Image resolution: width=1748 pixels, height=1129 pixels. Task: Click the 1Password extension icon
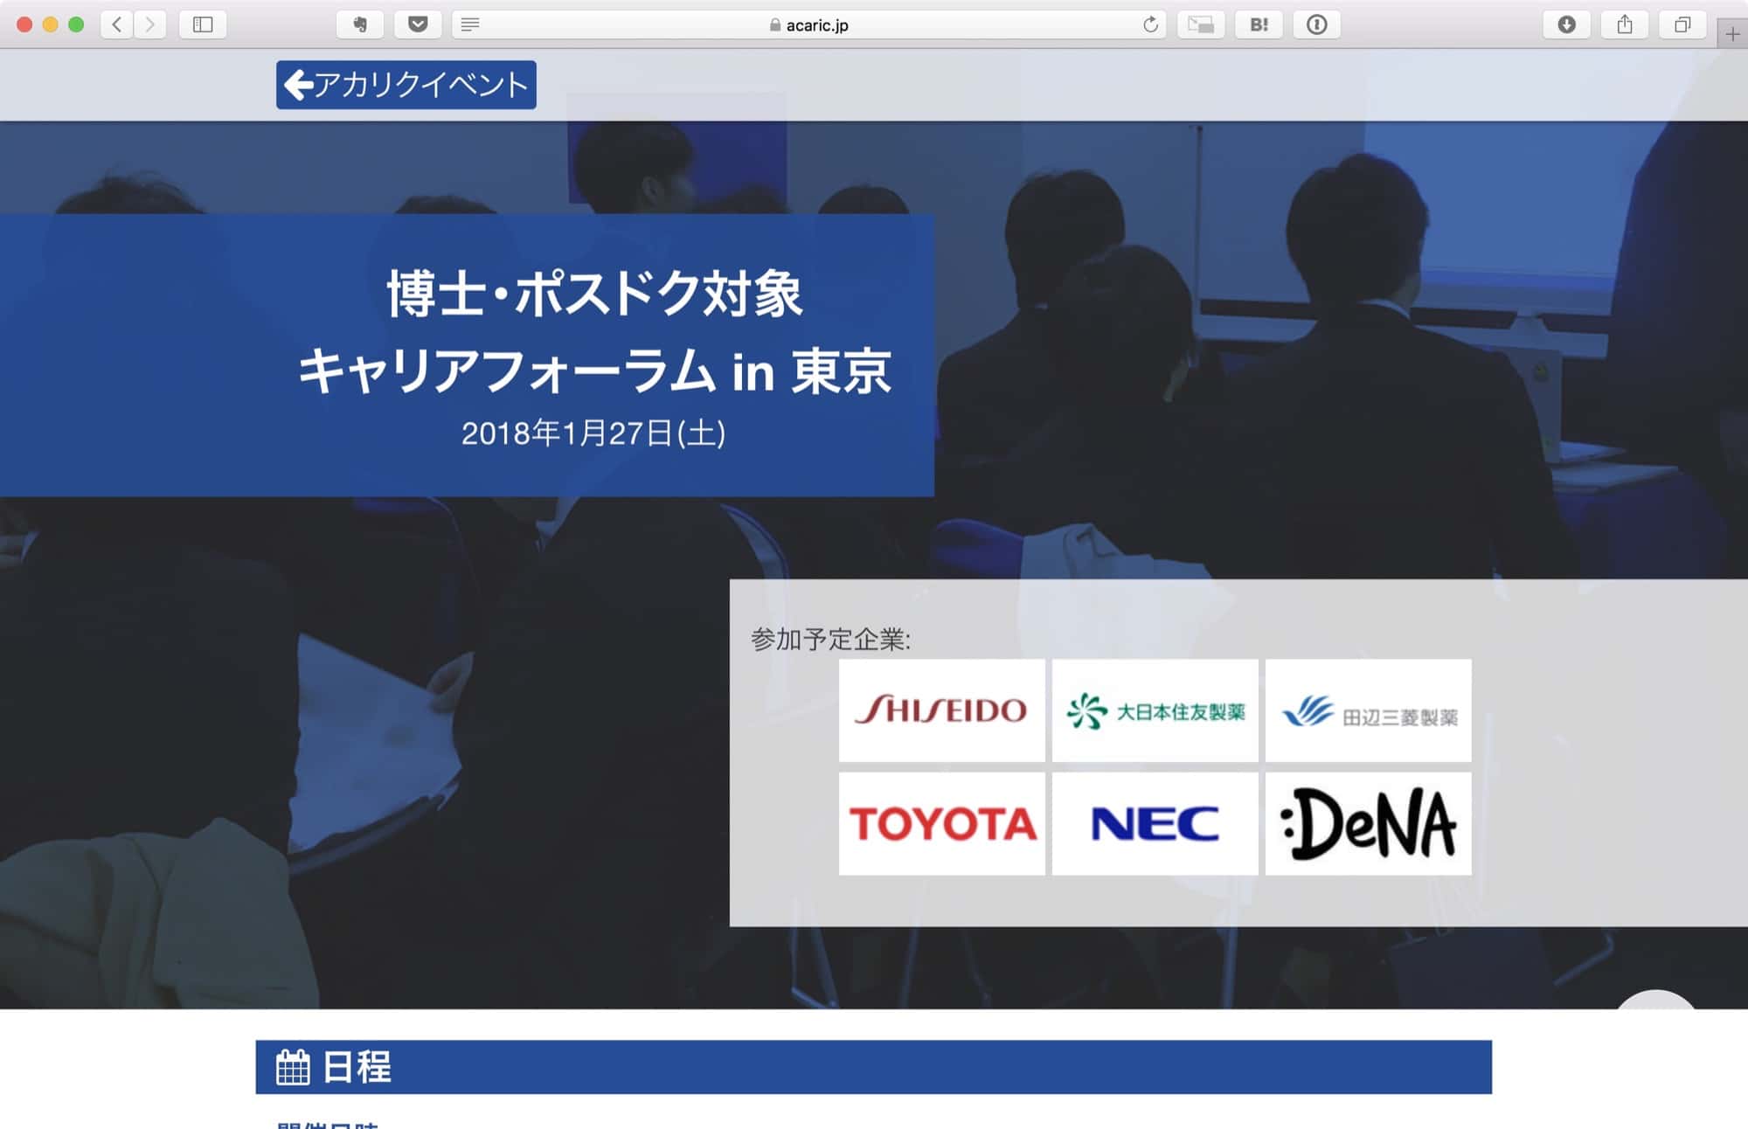coord(1316,24)
